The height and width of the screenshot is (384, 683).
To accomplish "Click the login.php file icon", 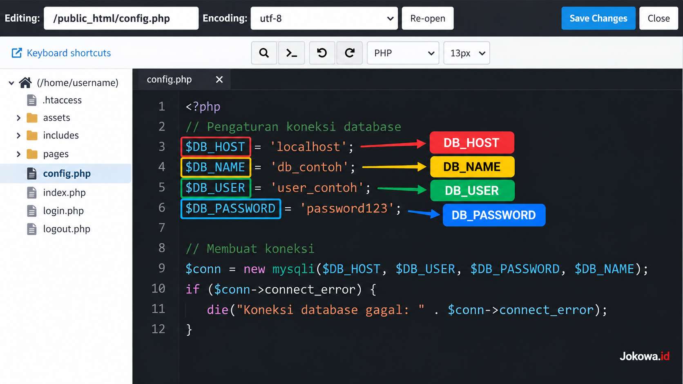I will pyautogui.click(x=31, y=211).
